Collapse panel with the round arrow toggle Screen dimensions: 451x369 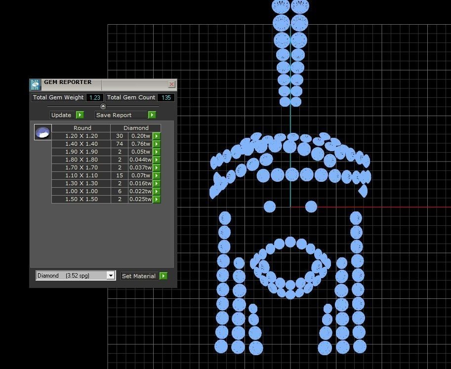click(103, 106)
